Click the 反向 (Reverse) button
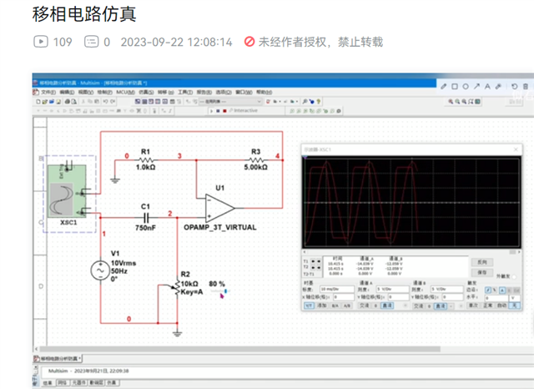Image resolution: width=534 pixels, height=389 pixels. point(482,262)
